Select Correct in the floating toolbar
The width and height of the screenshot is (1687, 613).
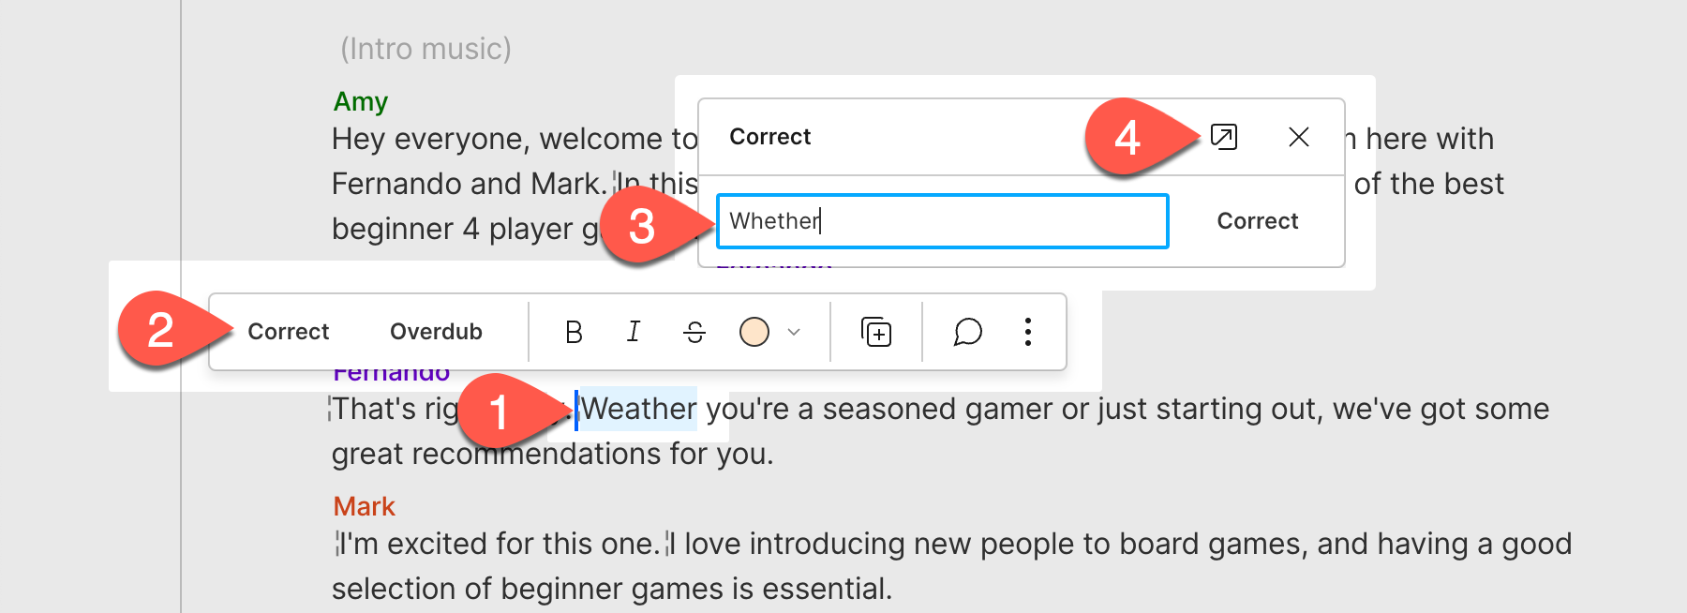289,332
